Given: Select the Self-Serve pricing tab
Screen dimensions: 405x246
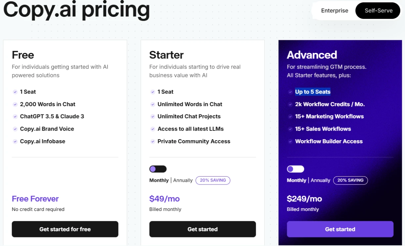Looking at the screenshot, I should click(379, 11).
